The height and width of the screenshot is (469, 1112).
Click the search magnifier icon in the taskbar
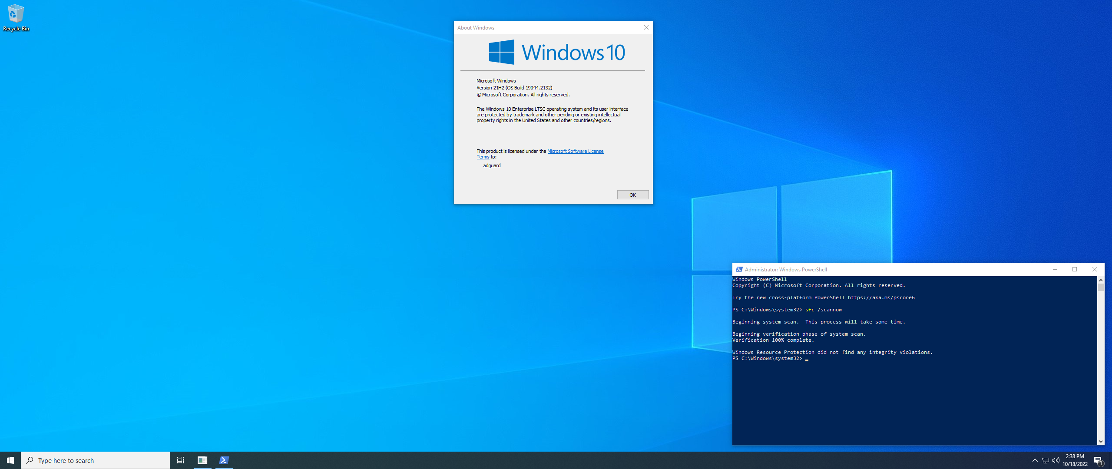click(x=30, y=460)
